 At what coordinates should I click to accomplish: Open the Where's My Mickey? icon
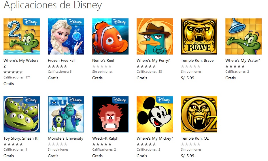point(155,114)
